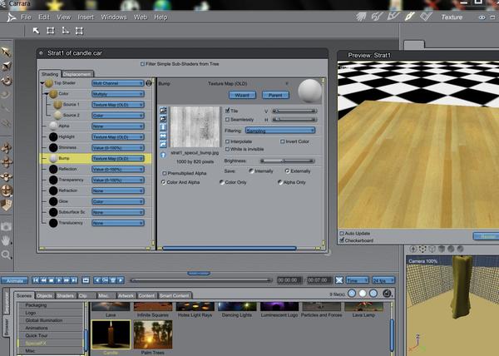Click the Parent button
This screenshot has width=499, height=356.
pyautogui.click(x=275, y=95)
